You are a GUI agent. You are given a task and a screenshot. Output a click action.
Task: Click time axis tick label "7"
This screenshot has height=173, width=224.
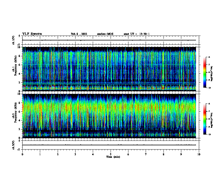(146, 154)
